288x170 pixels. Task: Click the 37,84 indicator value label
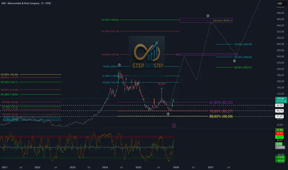[x=280, y=130]
